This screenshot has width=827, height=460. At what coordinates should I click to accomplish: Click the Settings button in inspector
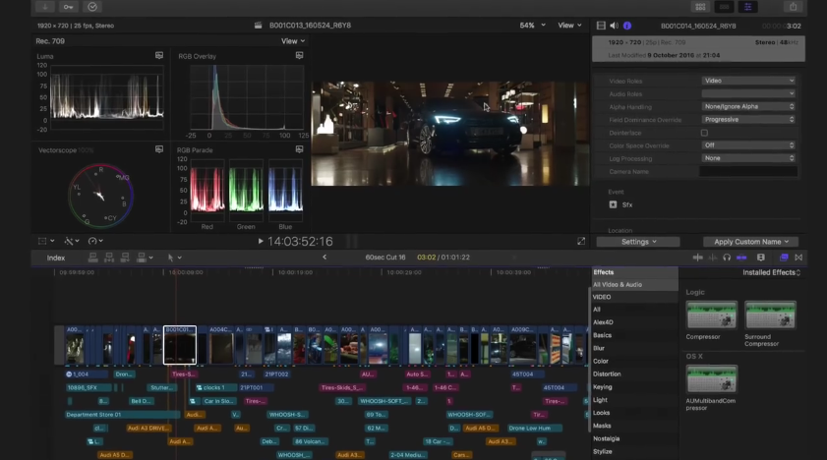tap(638, 242)
